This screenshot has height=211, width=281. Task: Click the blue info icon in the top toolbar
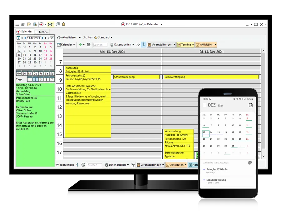(143, 45)
